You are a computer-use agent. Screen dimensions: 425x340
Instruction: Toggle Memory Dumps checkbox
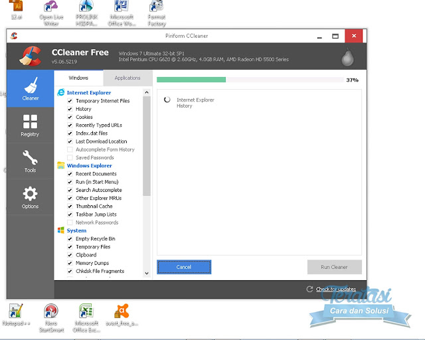[70, 263]
